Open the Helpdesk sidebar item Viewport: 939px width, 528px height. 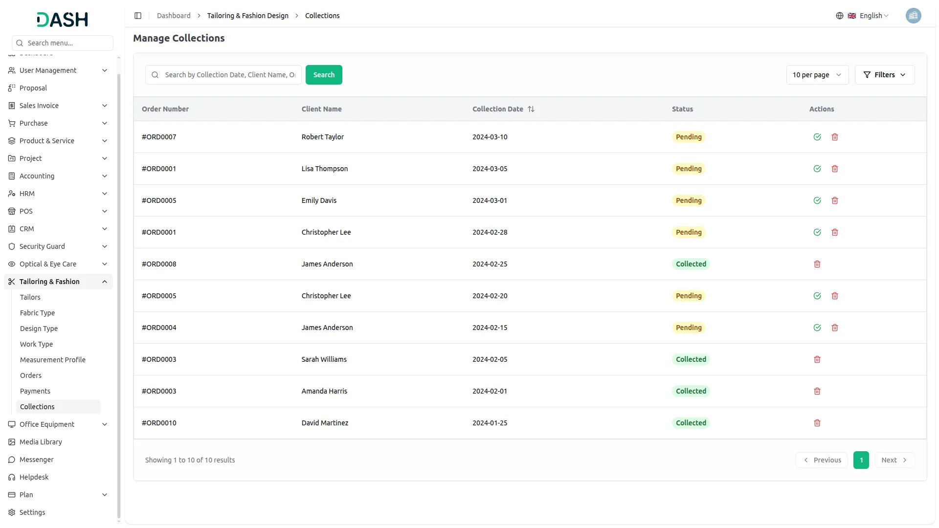click(x=58, y=477)
